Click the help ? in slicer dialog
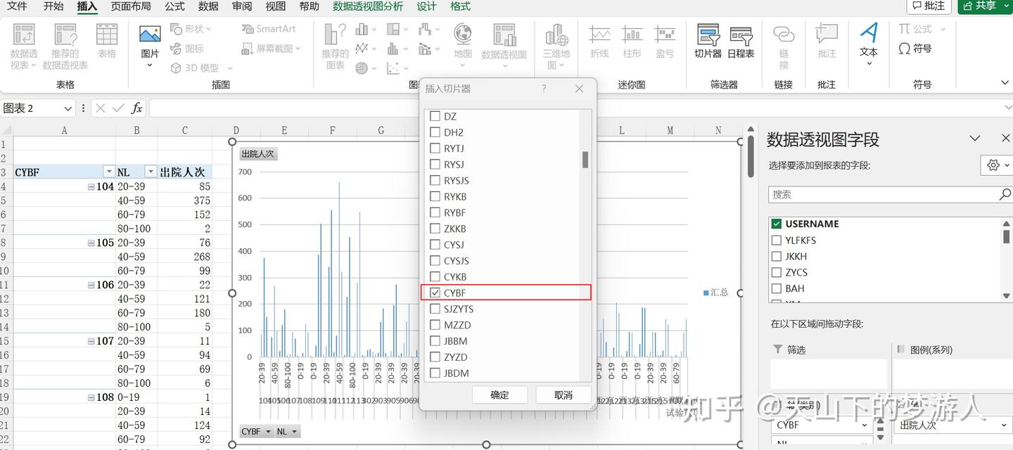 click(x=544, y=89)
